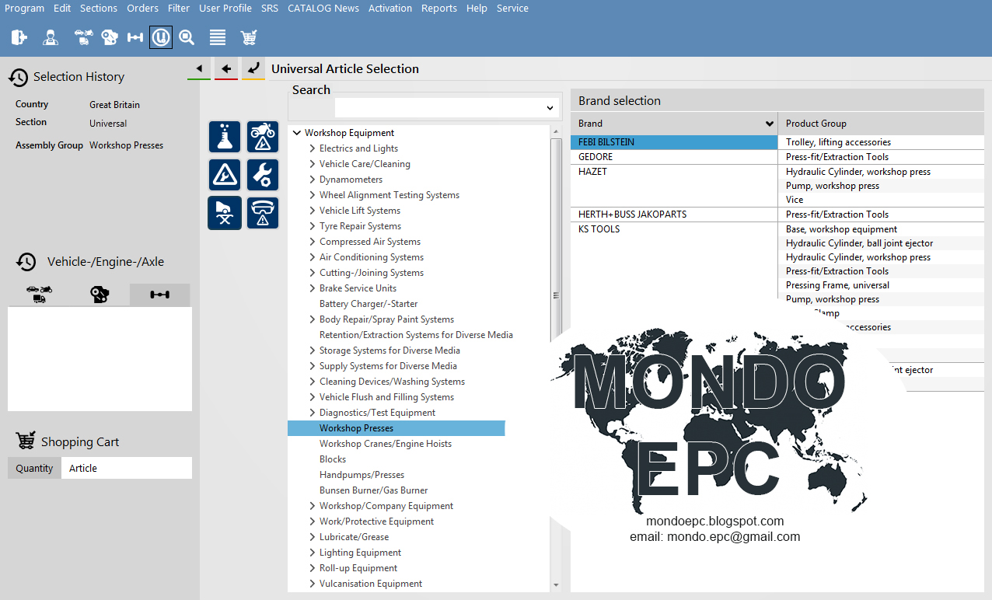Open the Sections menu
992x600 pixels.
[99, 8]
